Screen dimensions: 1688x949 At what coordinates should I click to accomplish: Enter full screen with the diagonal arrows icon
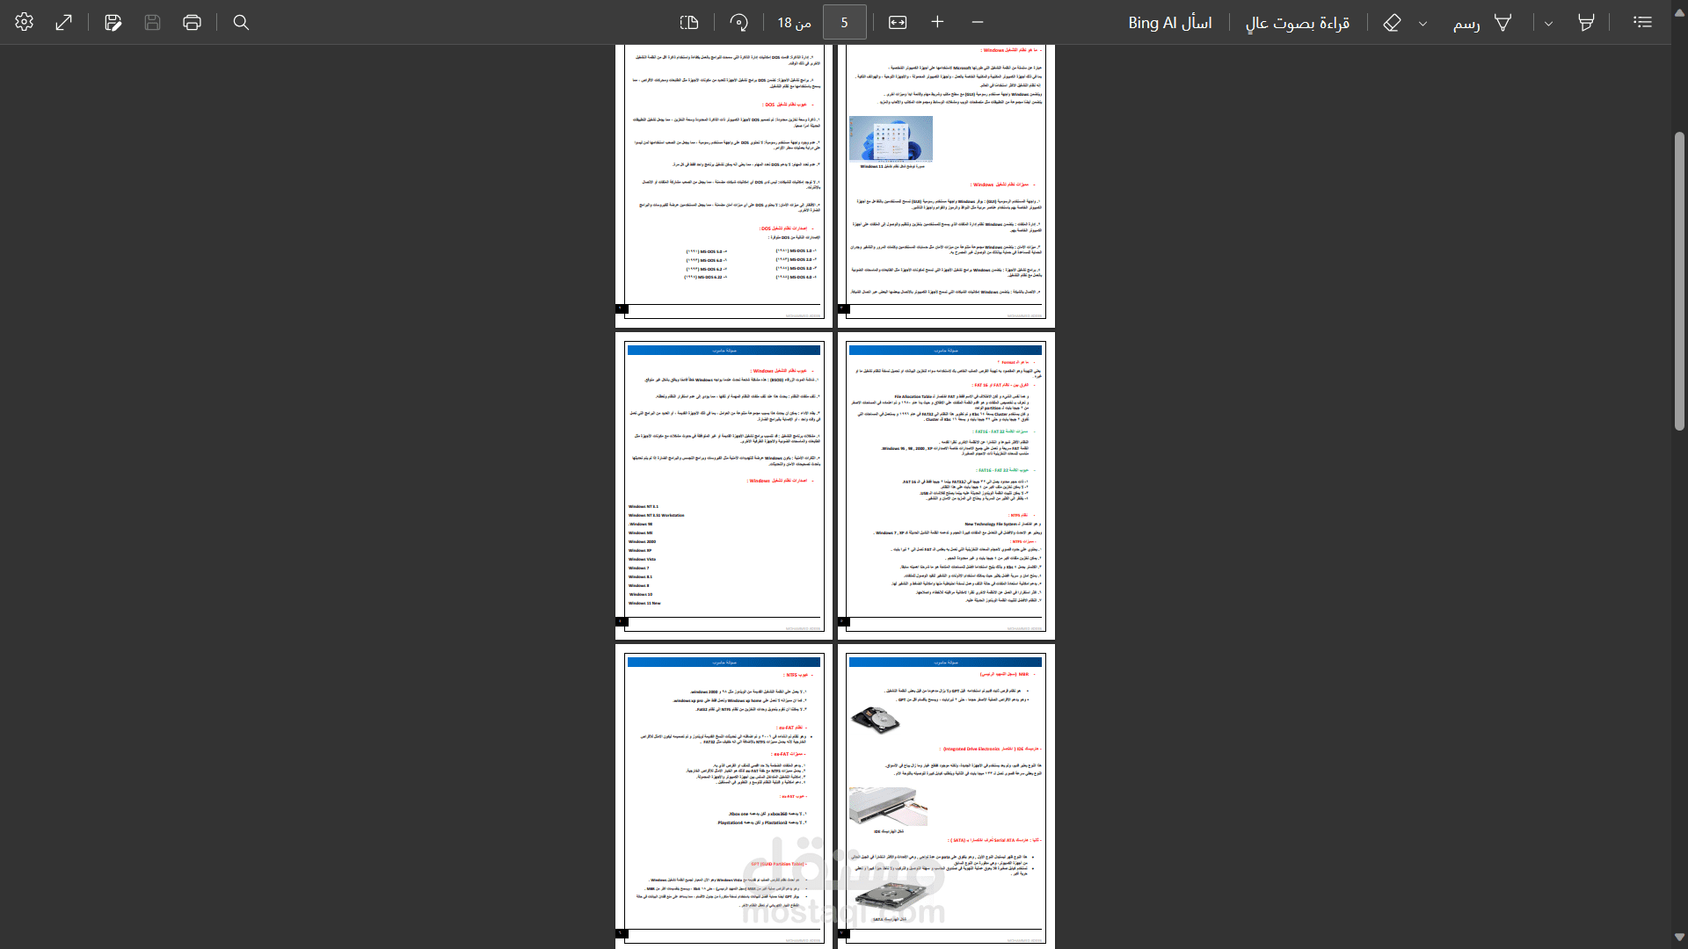[64, 22]
